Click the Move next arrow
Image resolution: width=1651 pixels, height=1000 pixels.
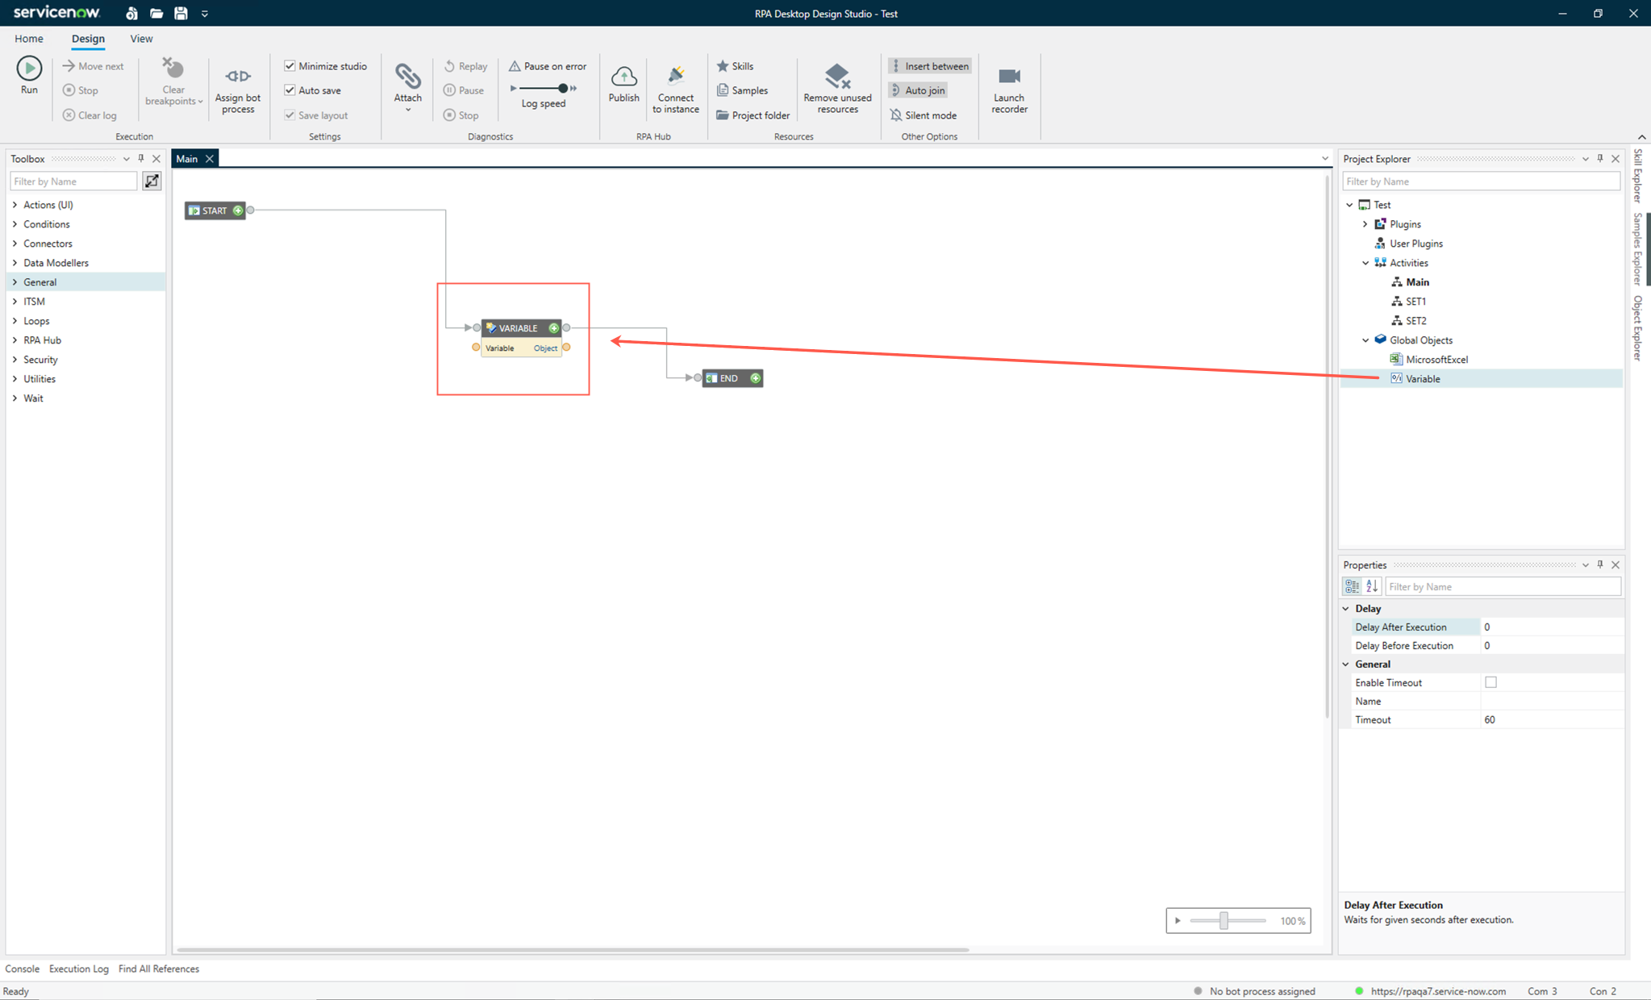click(x=69, y=66)
